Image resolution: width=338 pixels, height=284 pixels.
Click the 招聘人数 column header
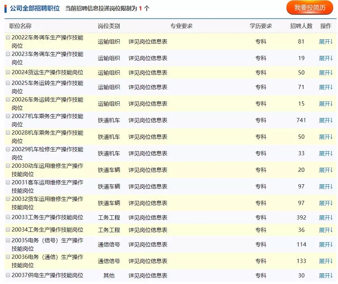coord(301,26)
